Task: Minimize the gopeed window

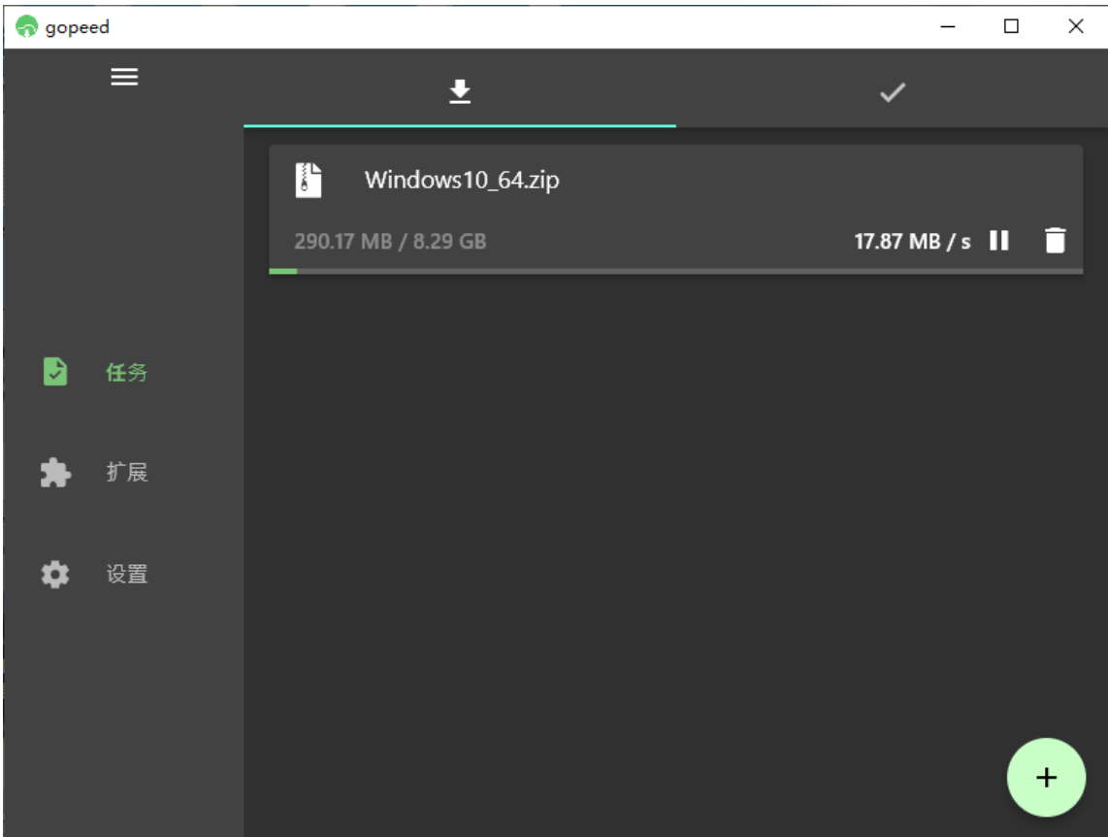Action: tap(948, 26)
